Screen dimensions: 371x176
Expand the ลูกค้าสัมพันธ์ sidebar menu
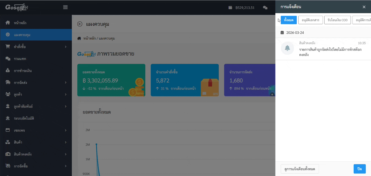point(36,106)
